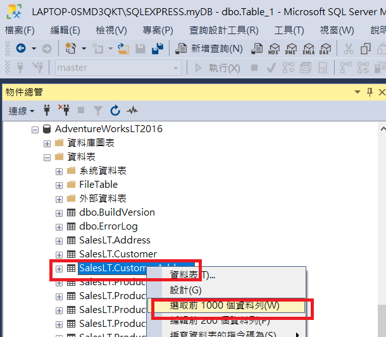The height and width of the screenshot is (337, 386).
Task: Open the 查詢設計工具(R) menu
Action: (x=224, y=30)
